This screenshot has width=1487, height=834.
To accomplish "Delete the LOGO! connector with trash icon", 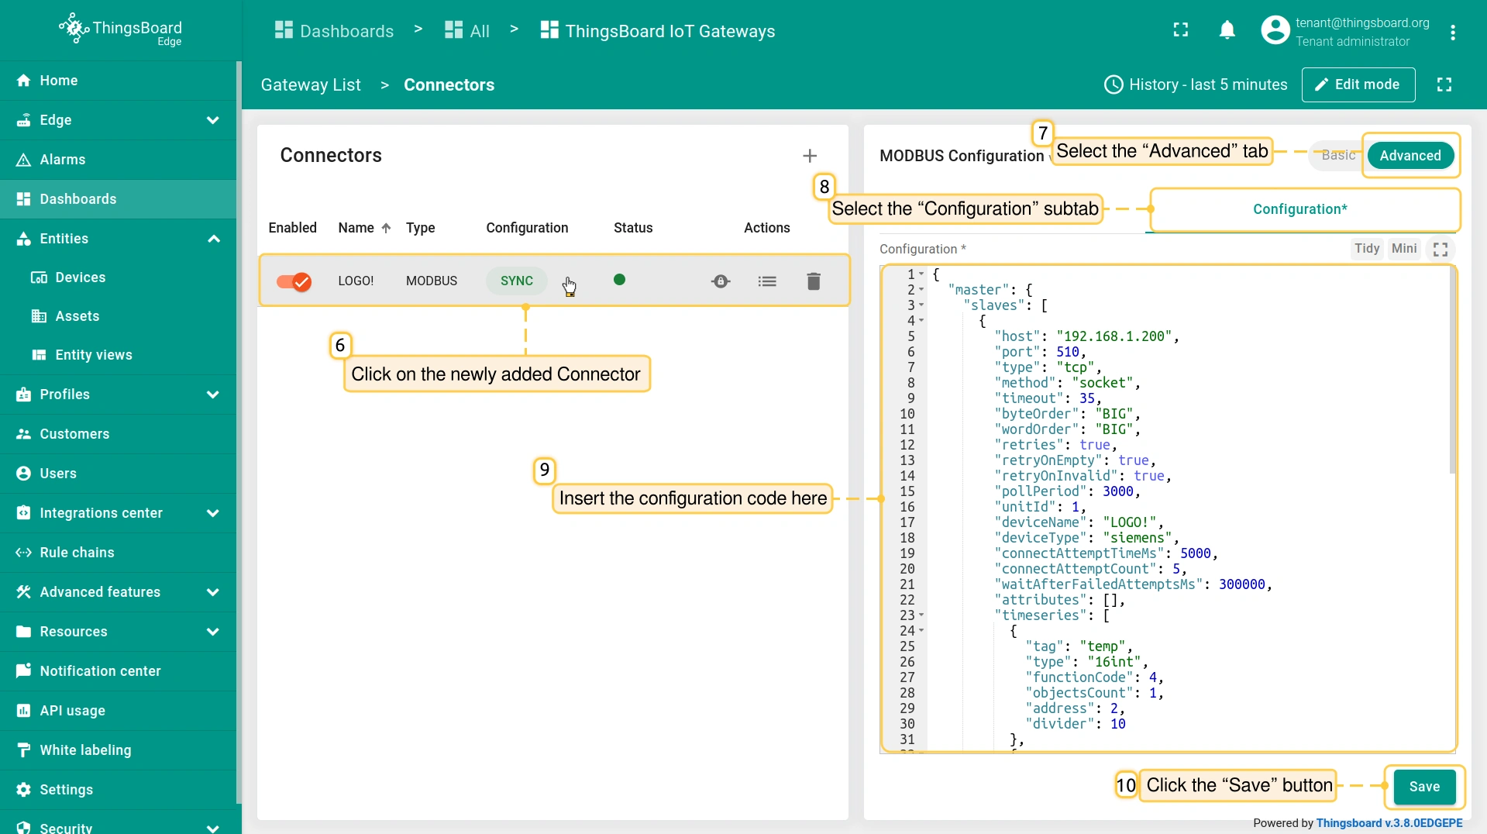I will coord(813,281).
